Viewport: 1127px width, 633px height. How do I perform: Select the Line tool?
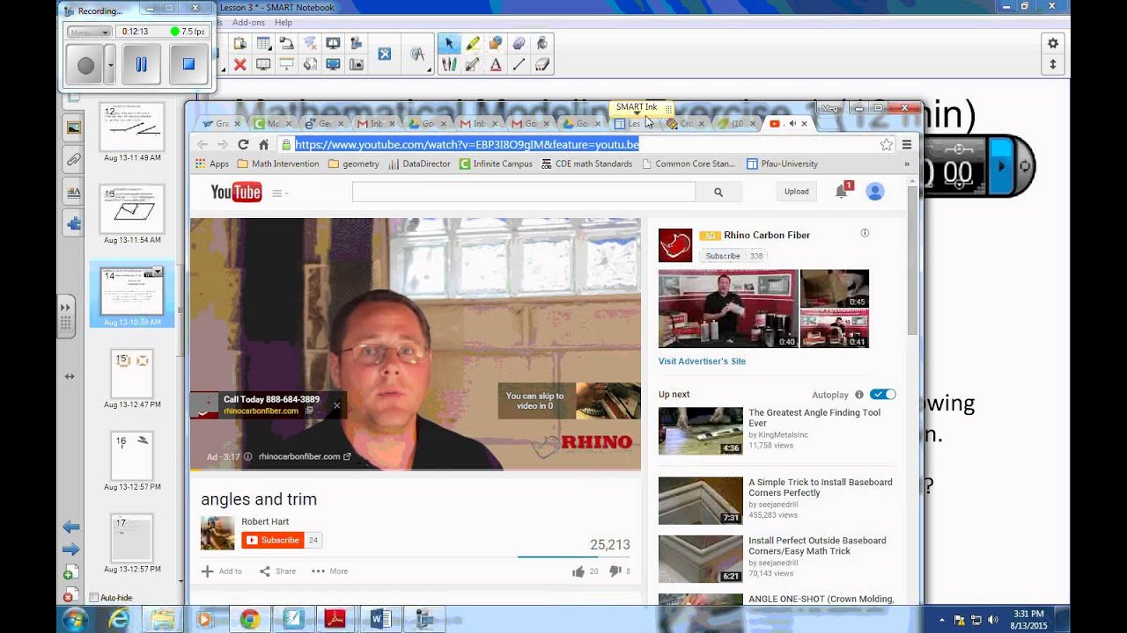point(519,64)
